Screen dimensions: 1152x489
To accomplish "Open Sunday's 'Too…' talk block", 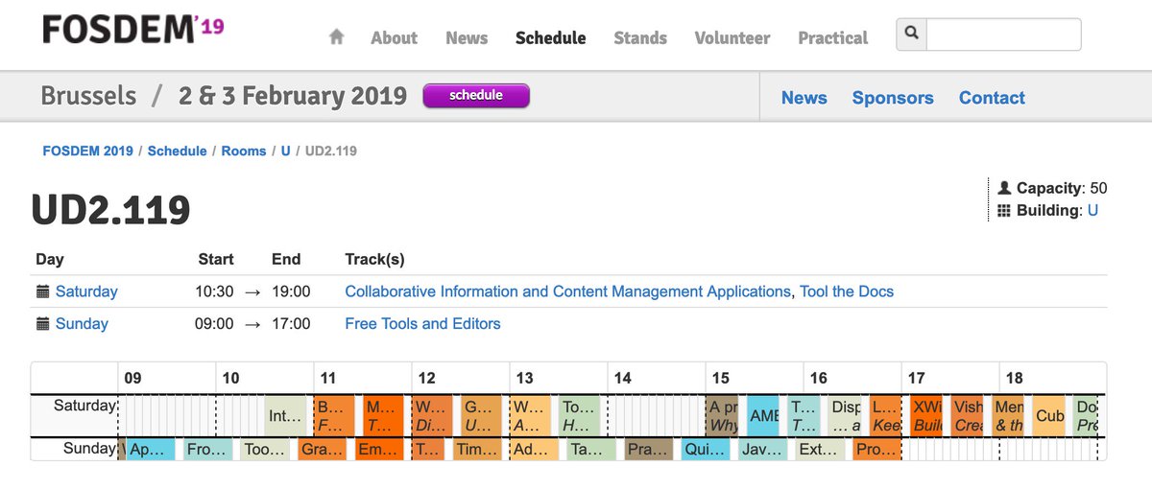I will tap(264, 449).
